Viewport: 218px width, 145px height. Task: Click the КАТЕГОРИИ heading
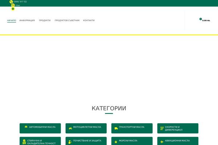click(109, 108)
